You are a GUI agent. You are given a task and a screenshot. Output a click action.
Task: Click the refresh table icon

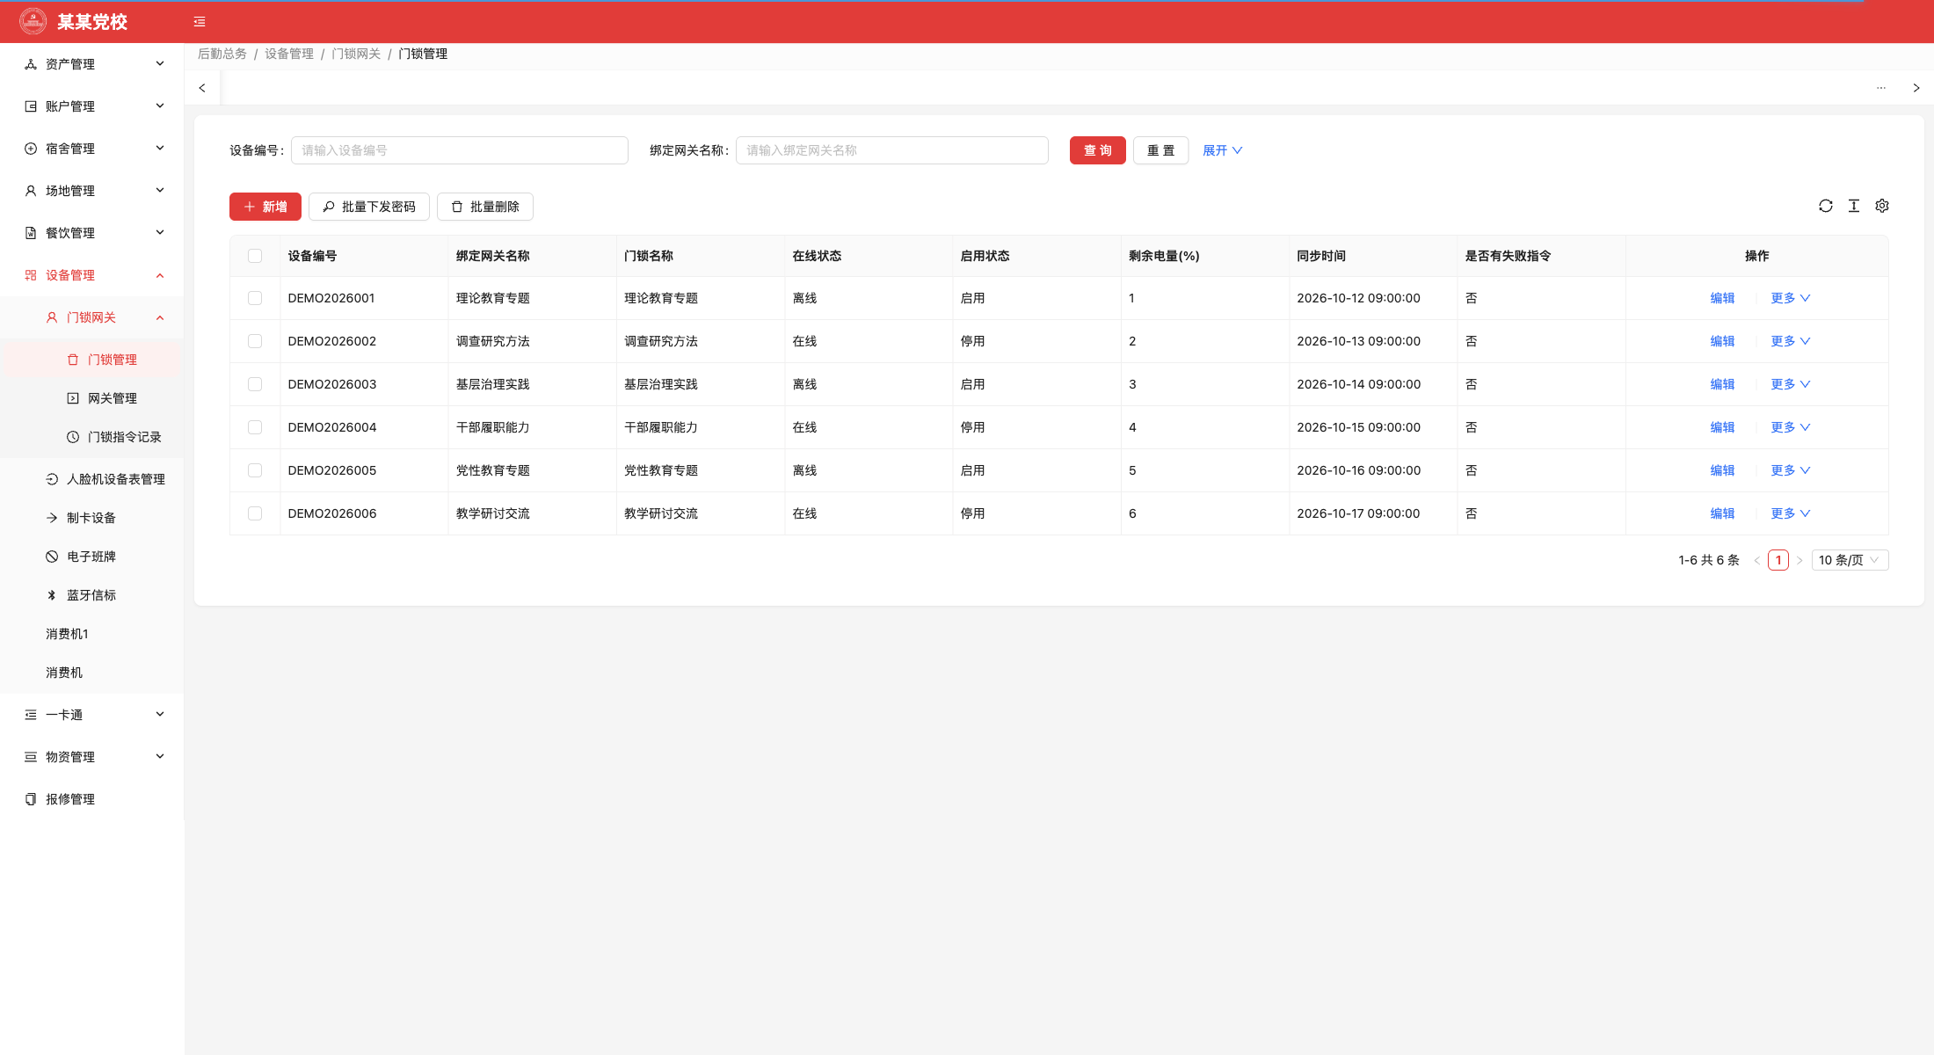point(1826,206)
